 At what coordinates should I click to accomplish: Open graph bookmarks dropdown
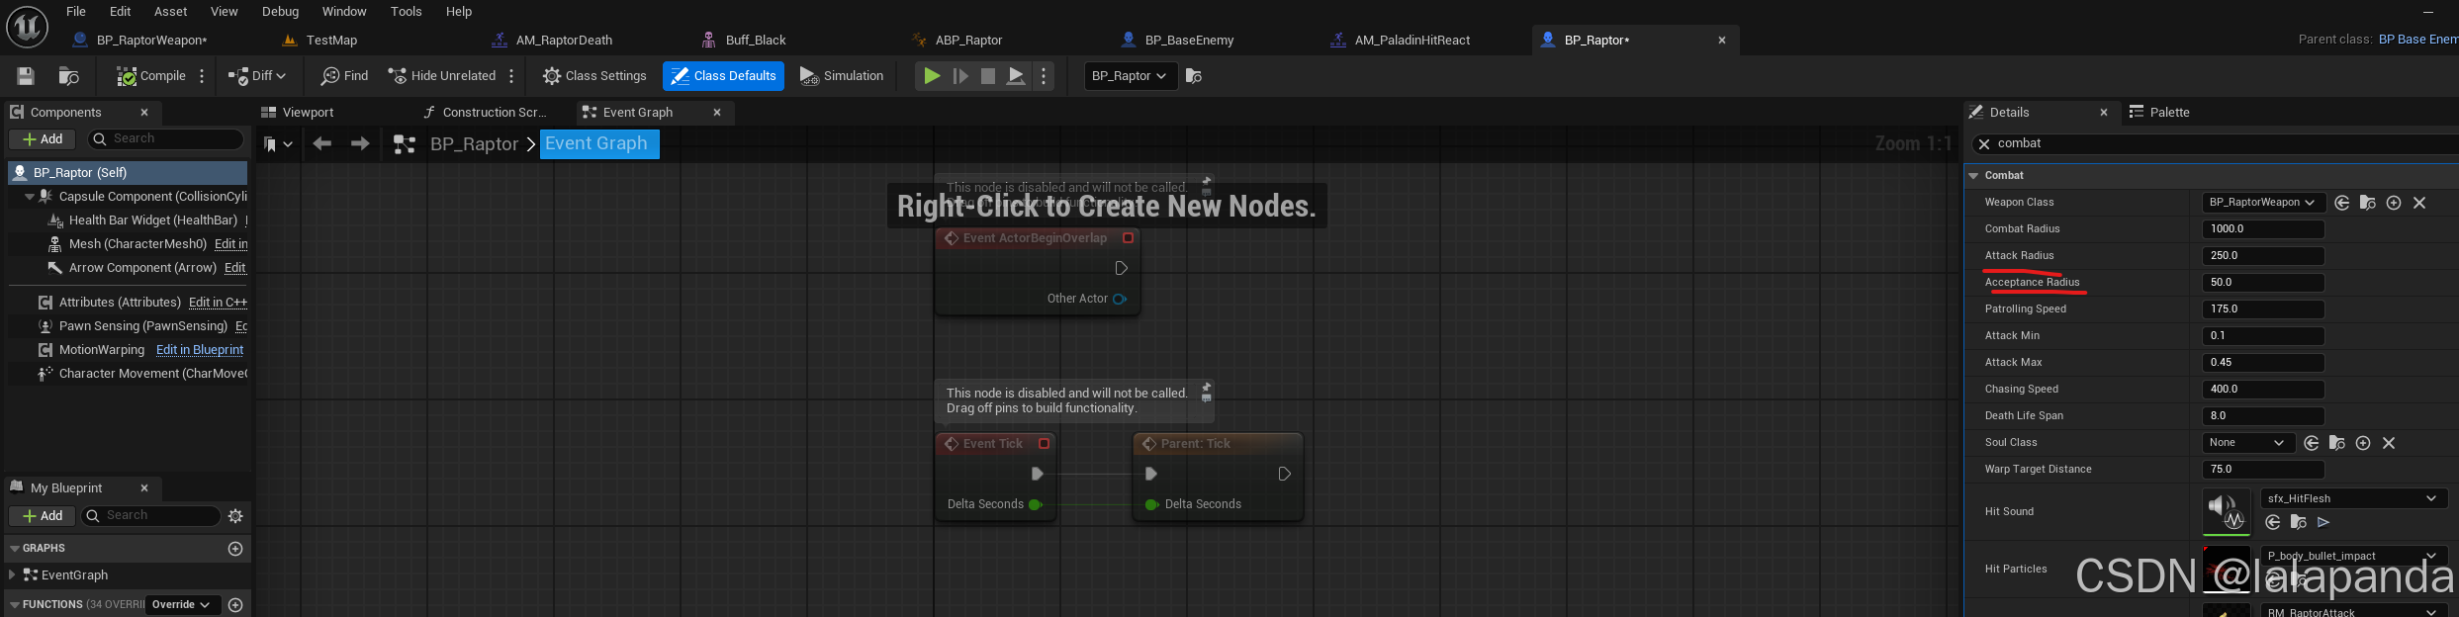coord(278,144)
